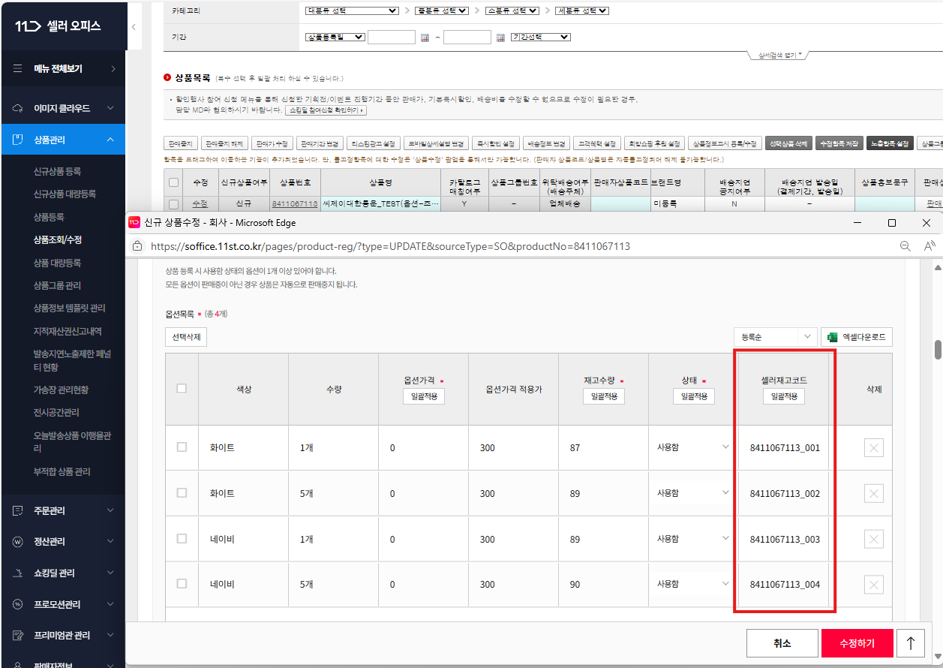The height and width of the screenshot is (668, 943).
Task: Delete the 화이트 1개 option row
Action: [873, 448]
